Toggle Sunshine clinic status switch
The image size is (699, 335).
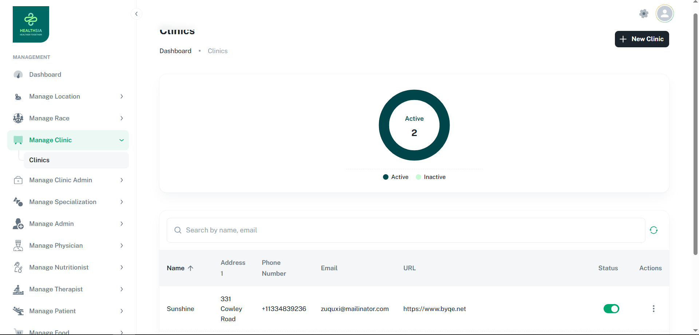pos(611,309)
